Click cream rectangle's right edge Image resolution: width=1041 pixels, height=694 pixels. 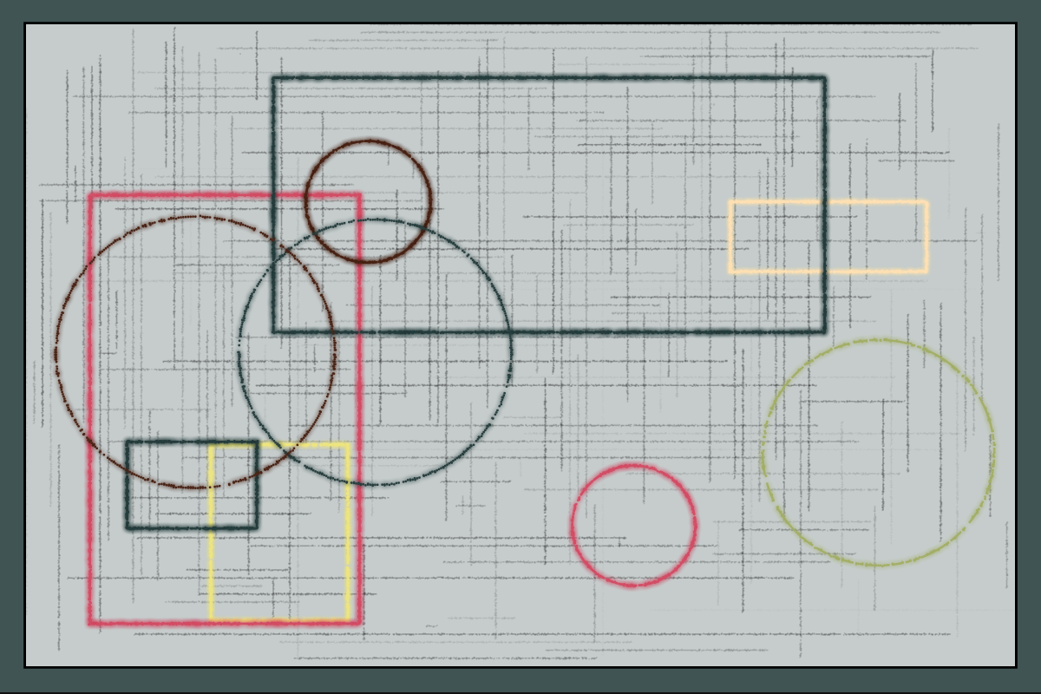click(x=926, y=238)
